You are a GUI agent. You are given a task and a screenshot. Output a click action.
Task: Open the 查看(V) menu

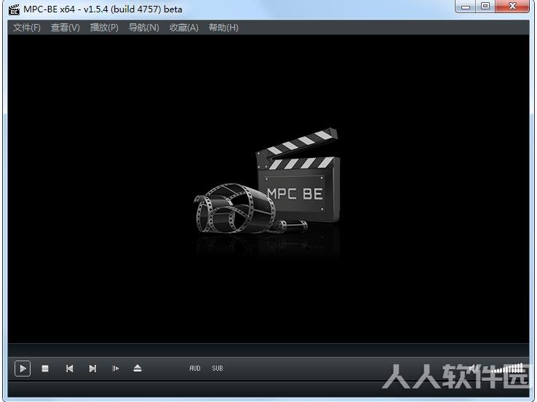click(65, 28)
